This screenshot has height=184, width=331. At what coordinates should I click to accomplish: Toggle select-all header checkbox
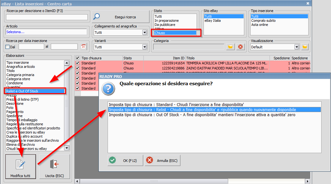pyautogui.click(x=78, y=58)
